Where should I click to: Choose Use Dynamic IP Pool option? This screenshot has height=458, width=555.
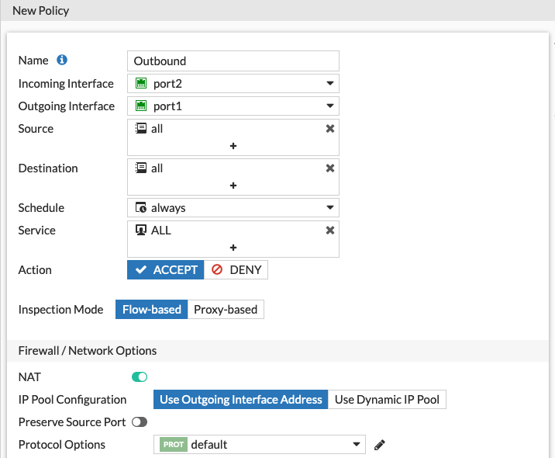[387, 400]
